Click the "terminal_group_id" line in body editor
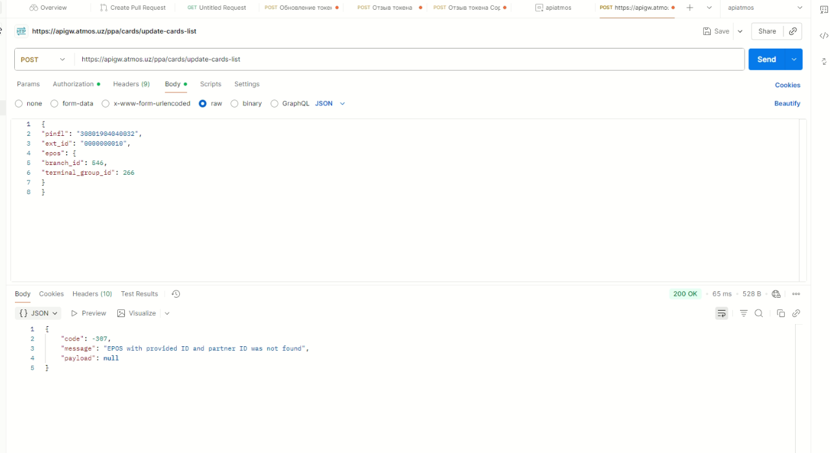The height and width of the screenshot is (453, 830). pos(87,173)
